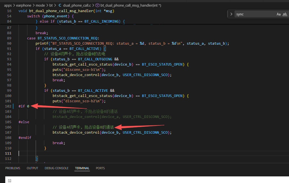Show the PORTS panel tab
Image resolution: width=289 pixels, height=183 pixels.
pos(100,168)
